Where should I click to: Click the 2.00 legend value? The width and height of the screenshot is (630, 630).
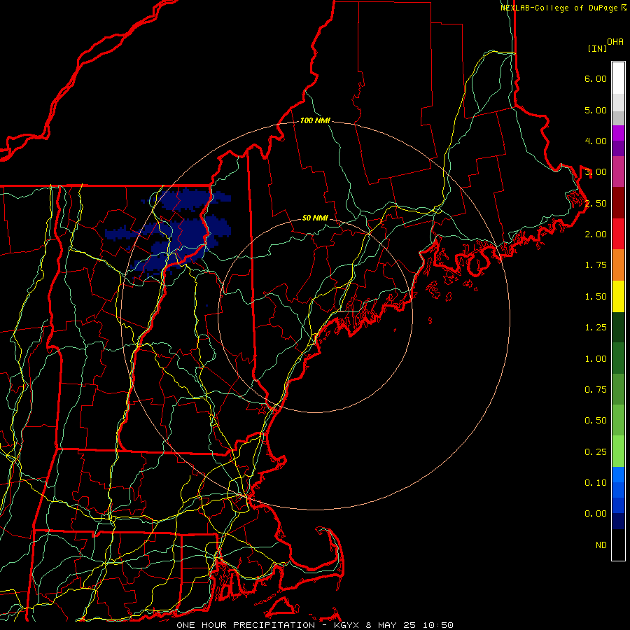596,234
